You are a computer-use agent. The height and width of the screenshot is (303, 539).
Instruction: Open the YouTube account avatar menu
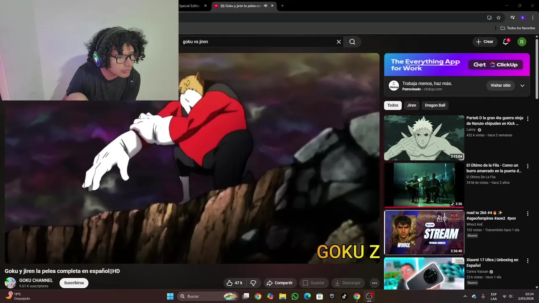point(522,42)
